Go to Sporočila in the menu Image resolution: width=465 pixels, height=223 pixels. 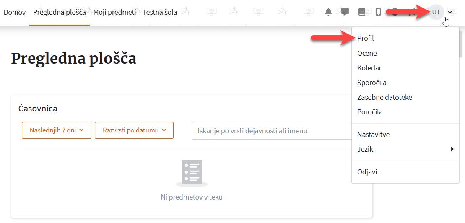371,83
